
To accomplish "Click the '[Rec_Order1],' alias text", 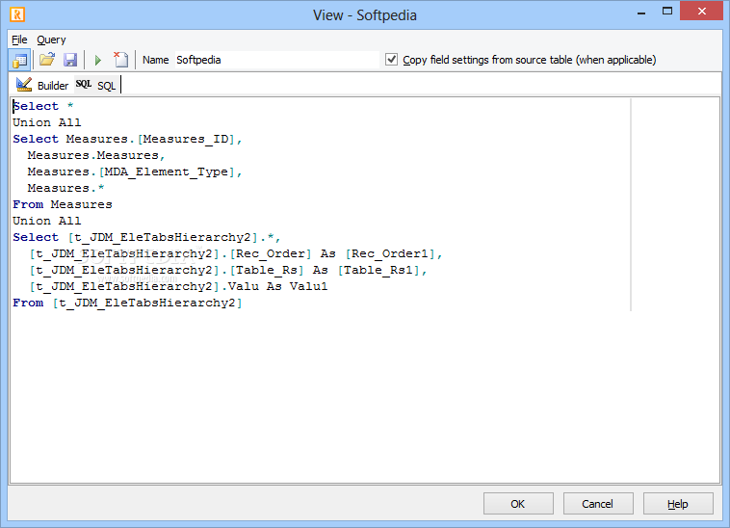I will coord(393,253).
